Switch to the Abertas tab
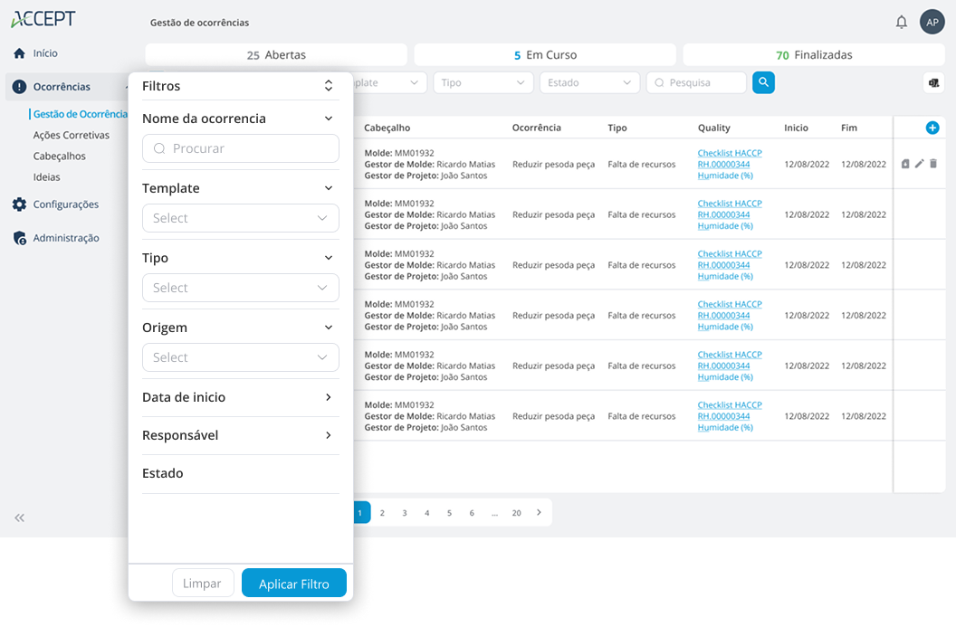 pos(276,55)
